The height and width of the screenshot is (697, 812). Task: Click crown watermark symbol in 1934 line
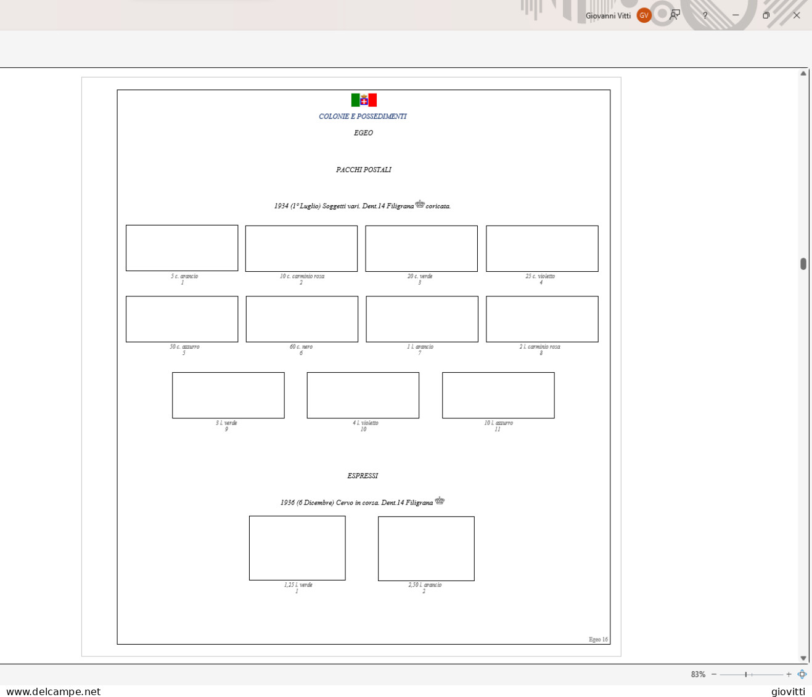[420, 204]
